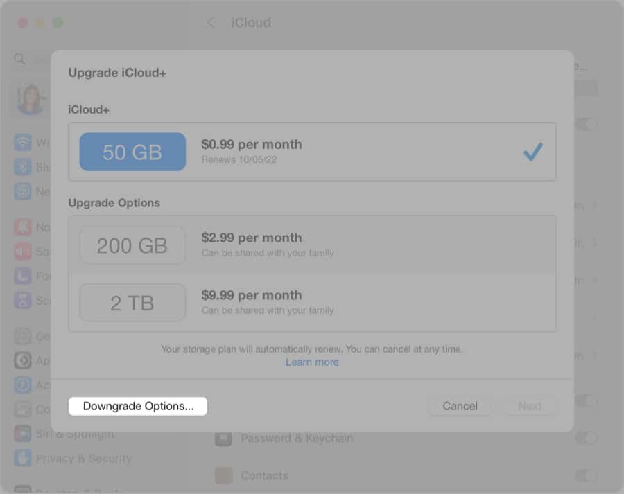This screenshot has width=624, height=494.
Task: Open the Accessibility sidebar icon
Action: (x=23, y=385)
